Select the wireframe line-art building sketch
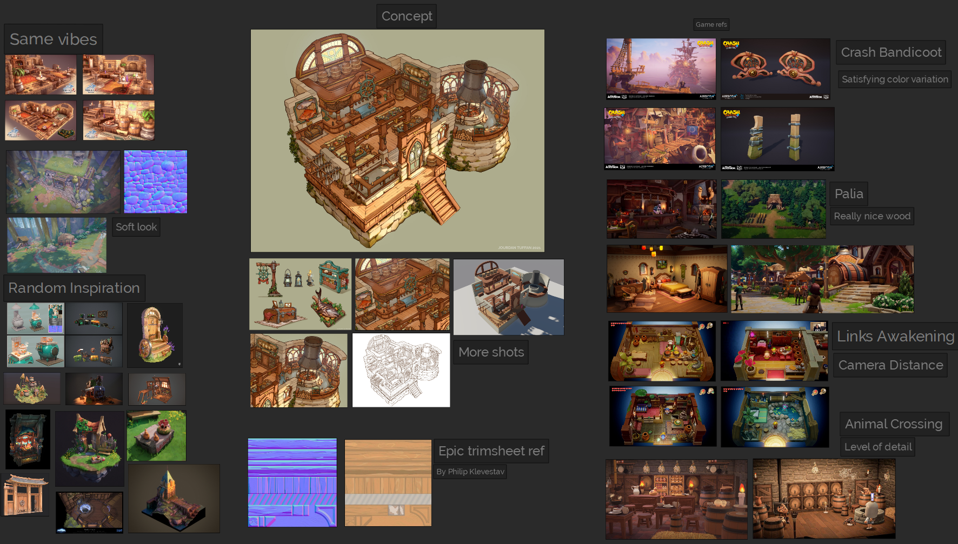Screen dimensions: 958x544 [401, 370]
